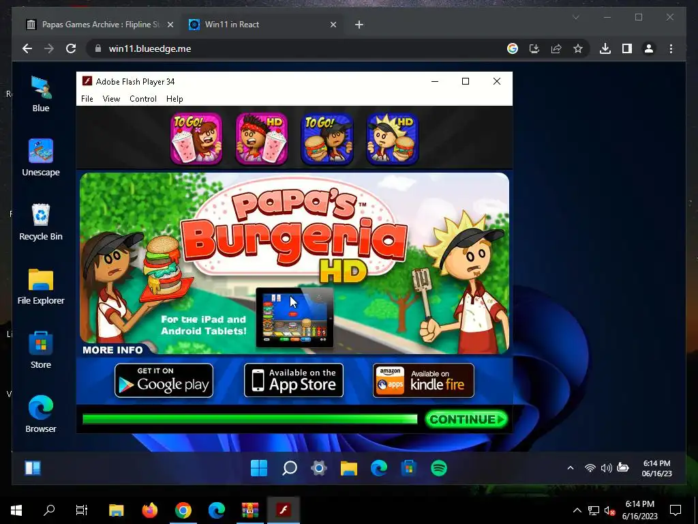698x524 pixels.
Task: Open the View menu in Flash Player
Action: [x=111, y=99]
